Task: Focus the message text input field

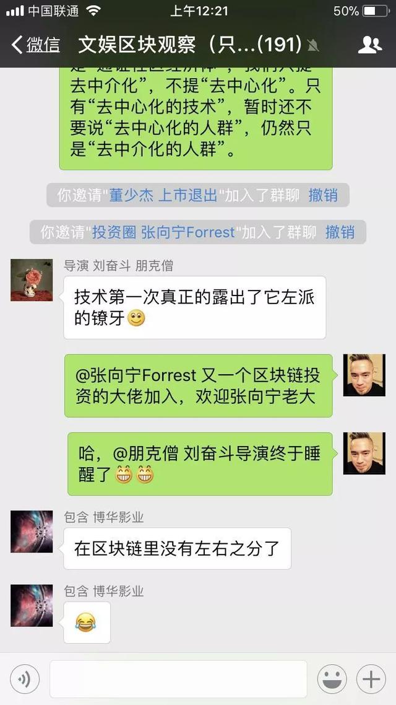Action: 178,679
